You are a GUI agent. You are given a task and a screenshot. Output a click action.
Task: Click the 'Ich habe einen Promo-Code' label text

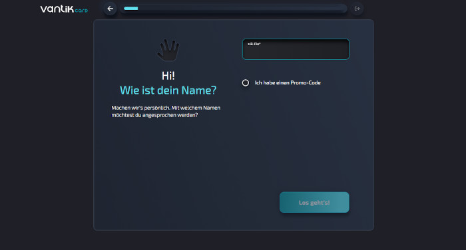[288, 83]
